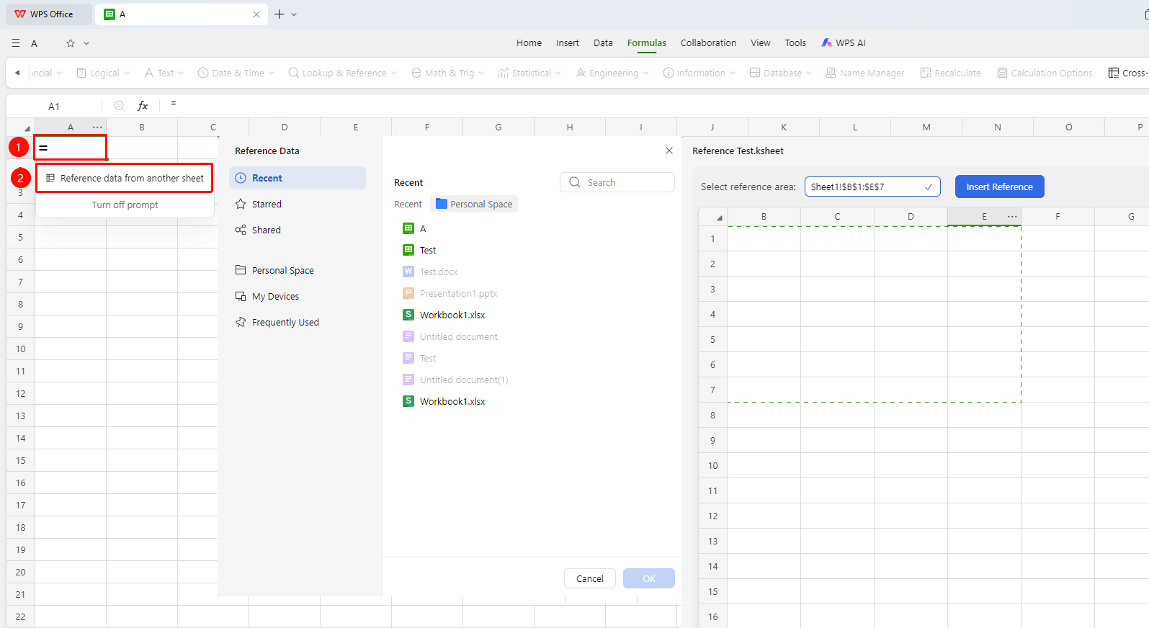Open the hamburger main menu

click(x=16, y=43)
